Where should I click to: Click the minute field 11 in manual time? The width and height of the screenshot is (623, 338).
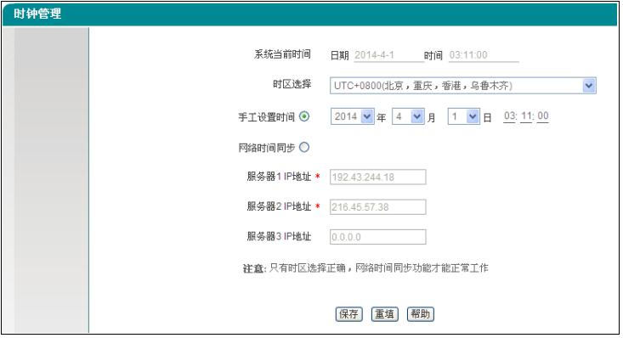click(x=526, y=116)
